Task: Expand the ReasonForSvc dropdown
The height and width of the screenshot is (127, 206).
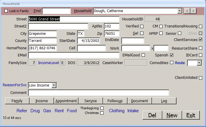Action: pyautogui.click(x=54, y=85)
